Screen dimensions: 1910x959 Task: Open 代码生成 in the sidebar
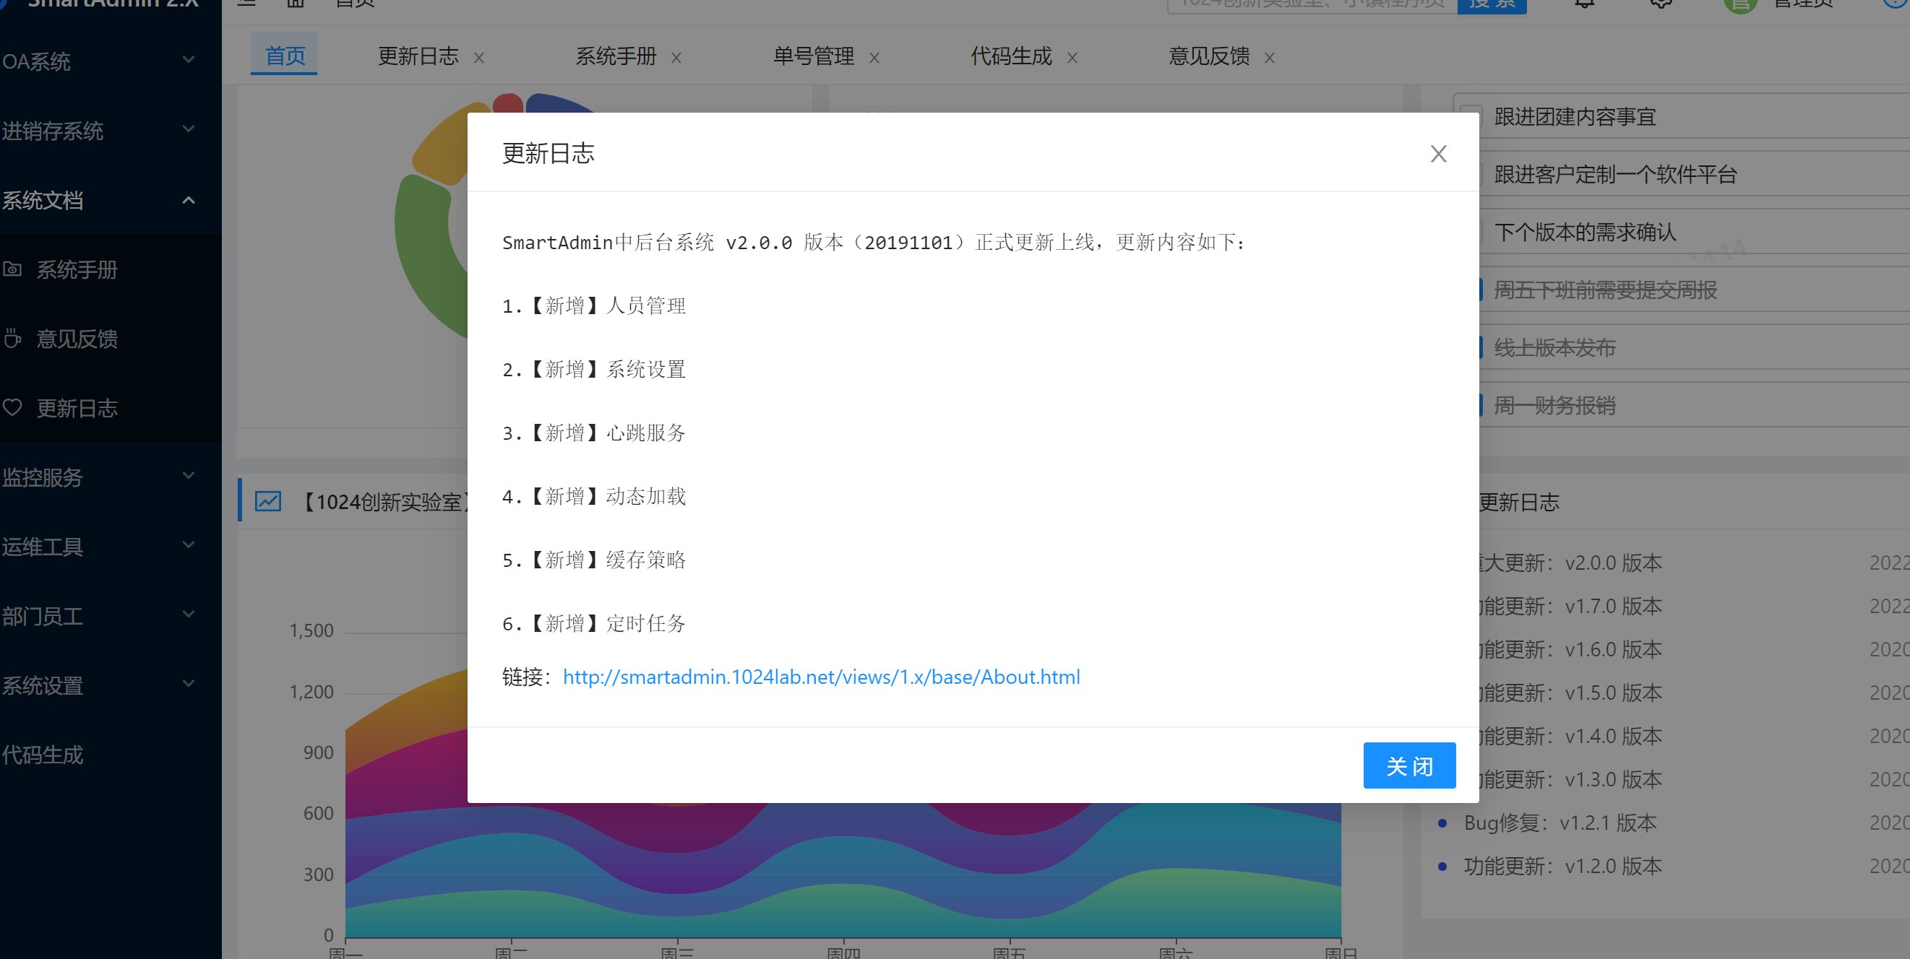42,755
